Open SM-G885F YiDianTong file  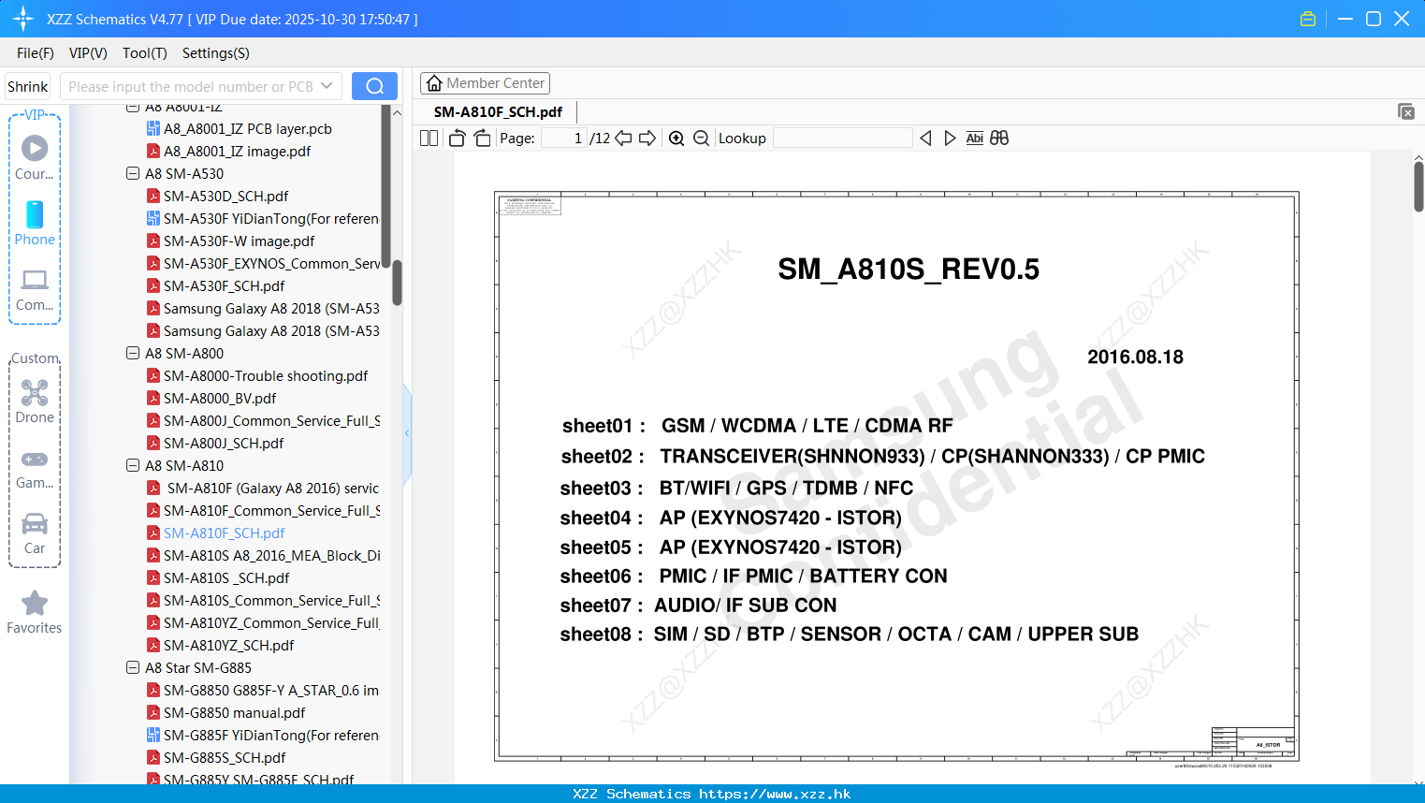[x=271, y=735]
